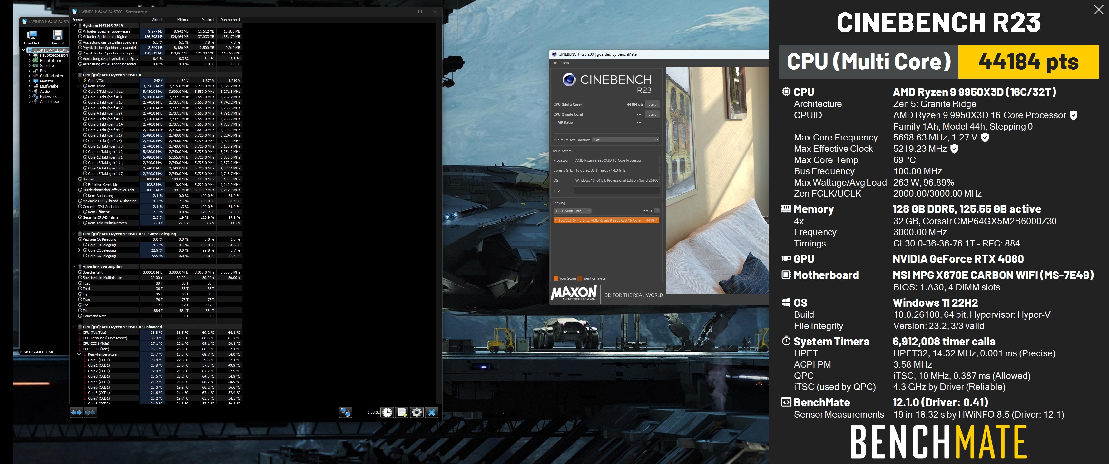Image resolution: width=1109 pixels, height=464 pixels.
Task: Start the CPU (Single Core) test
Action: (652, 114)
